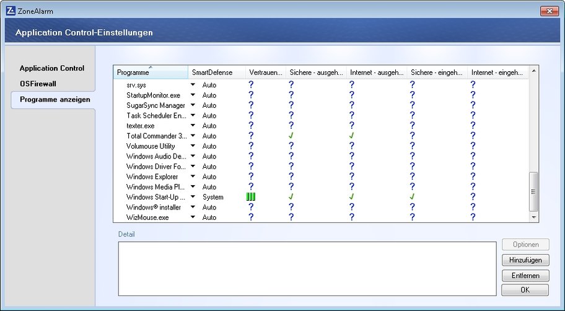Select the Task Scheduler En... program name
This screenshot has width=565, height=311.
coord(156,115)
